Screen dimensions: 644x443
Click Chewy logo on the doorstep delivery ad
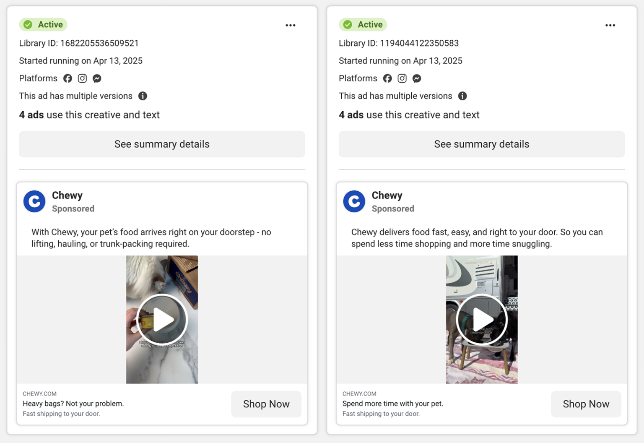pyautogui.click(x=34, y=201)
